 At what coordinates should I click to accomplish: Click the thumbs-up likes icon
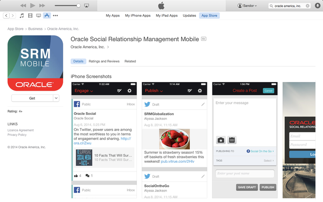(x=76, y=176)
